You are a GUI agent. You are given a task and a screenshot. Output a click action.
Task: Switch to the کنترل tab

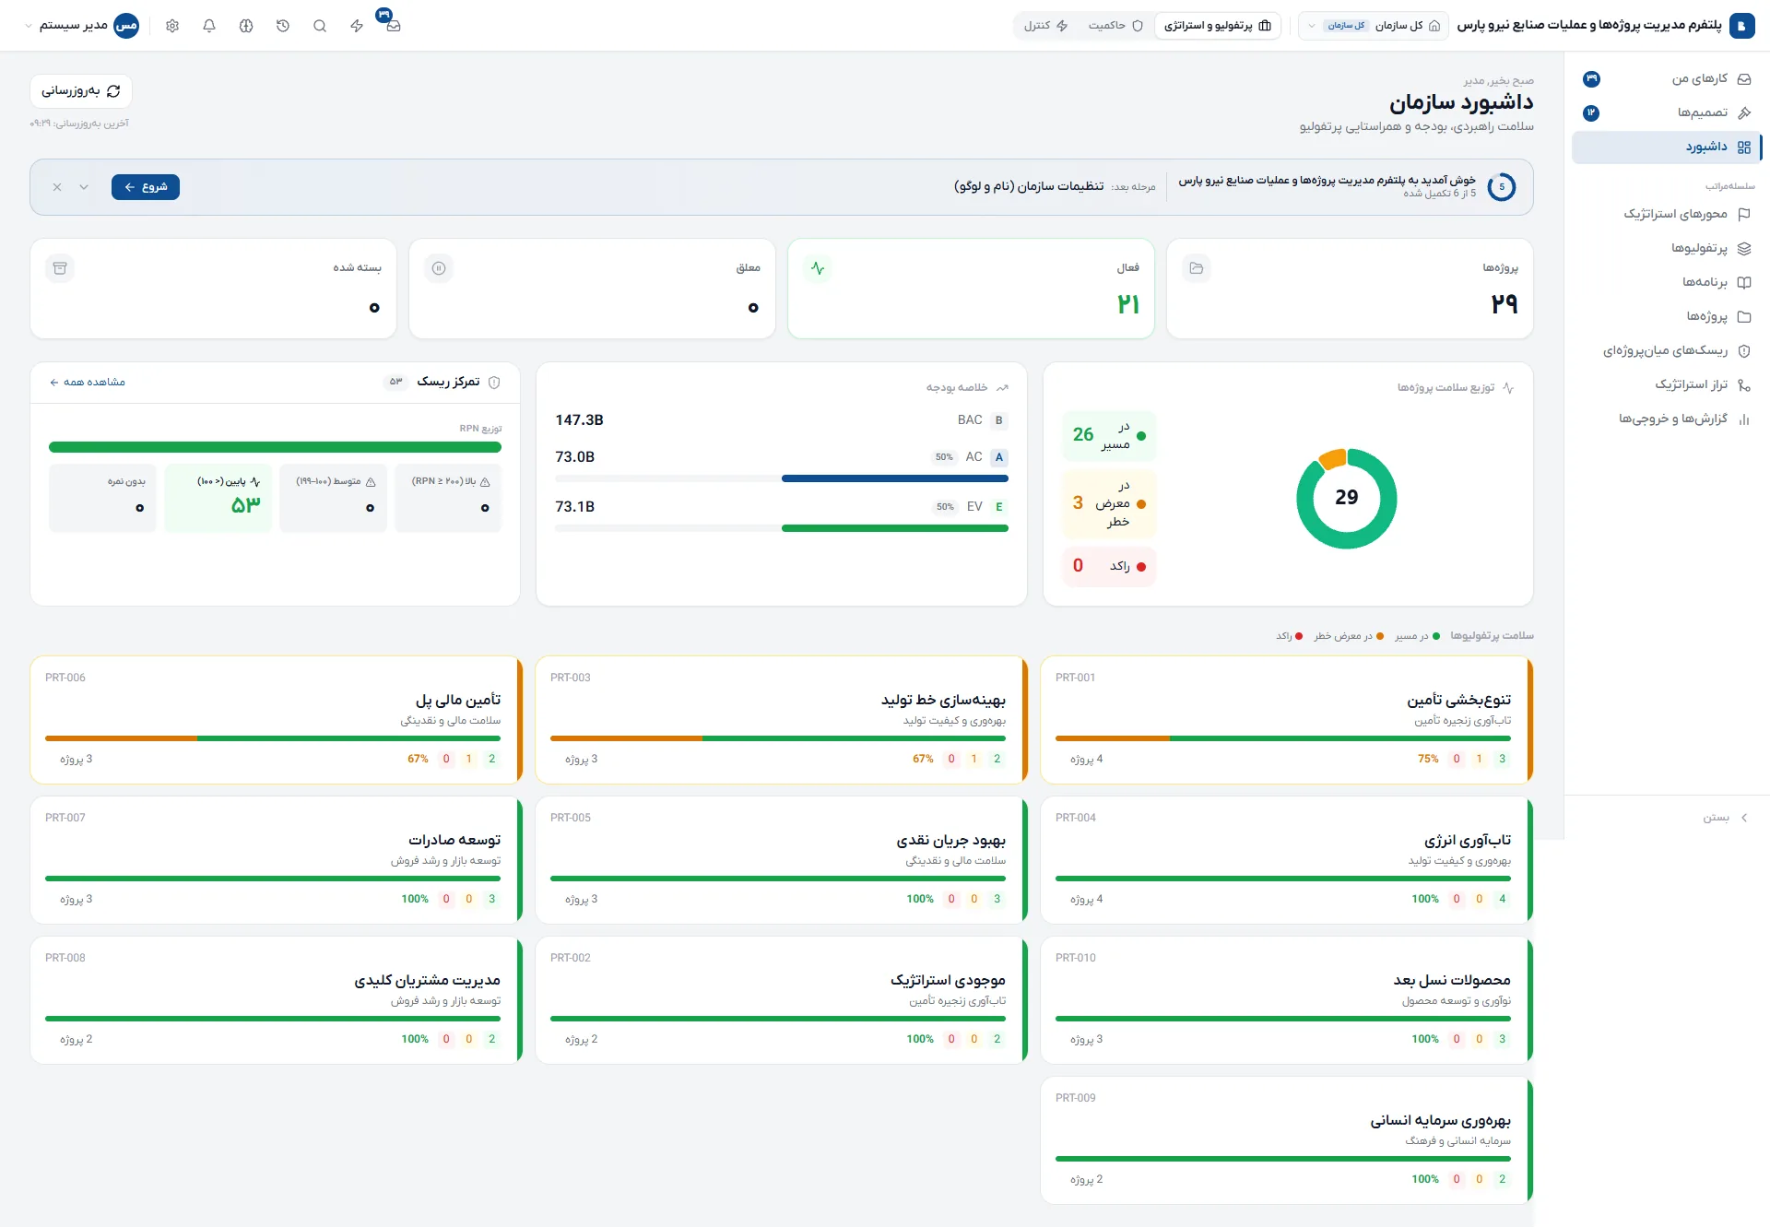pyautogui.click(x=1045, y=26)
